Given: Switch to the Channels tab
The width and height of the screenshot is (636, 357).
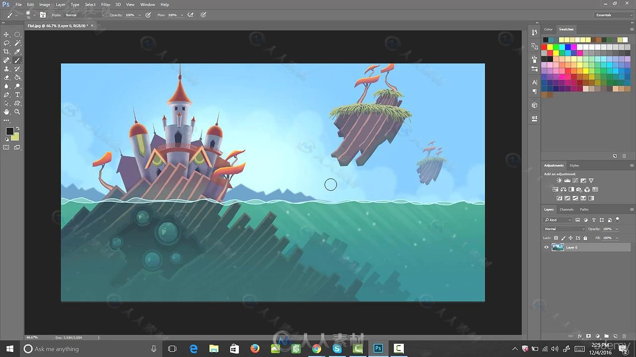Looking at the screenshot, I should point(566,209).
